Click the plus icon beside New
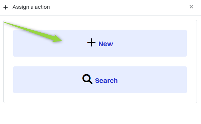Screen dimensions: 201x124 click(x=91, y=42)
